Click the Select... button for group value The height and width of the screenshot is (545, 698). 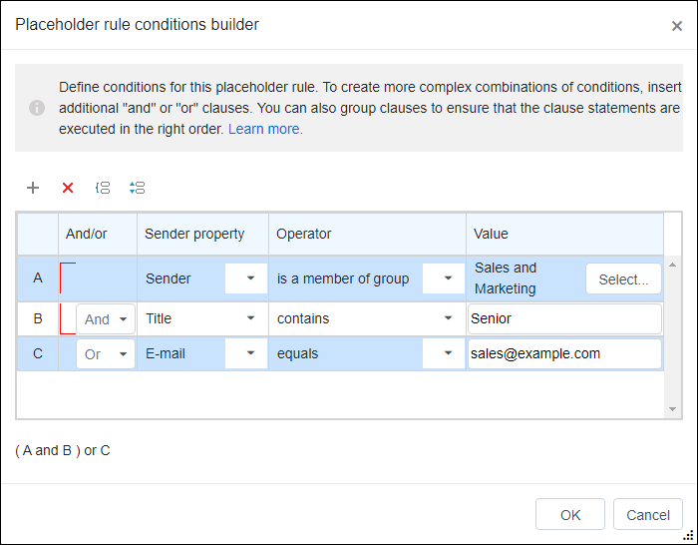coord(623,278)
